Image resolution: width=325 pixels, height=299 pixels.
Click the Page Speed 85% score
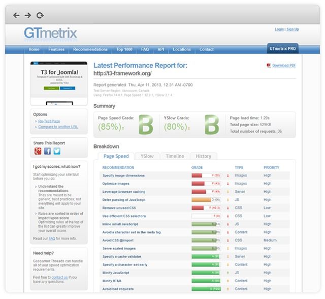pyautogui.click(x=110, y=127)
